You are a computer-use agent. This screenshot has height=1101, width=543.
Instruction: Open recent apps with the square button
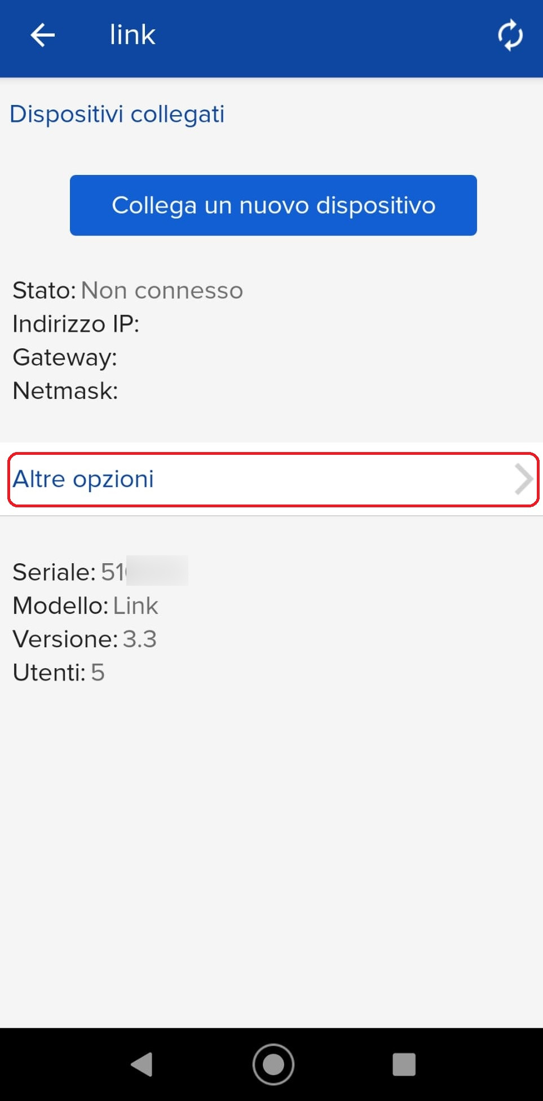(x=404, y=1064)
